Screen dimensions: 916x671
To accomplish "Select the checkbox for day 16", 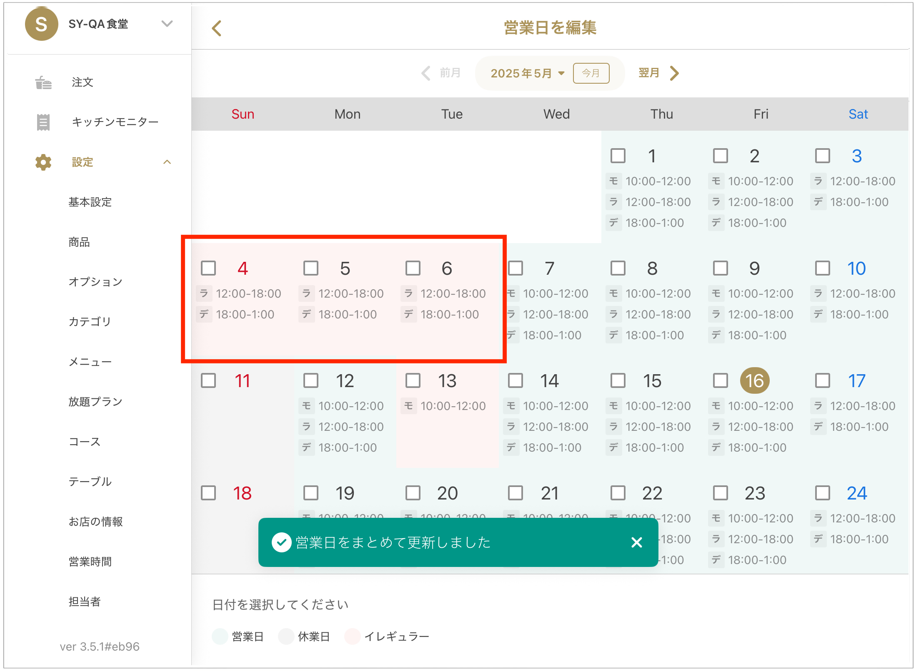I will tap(720, 380).
